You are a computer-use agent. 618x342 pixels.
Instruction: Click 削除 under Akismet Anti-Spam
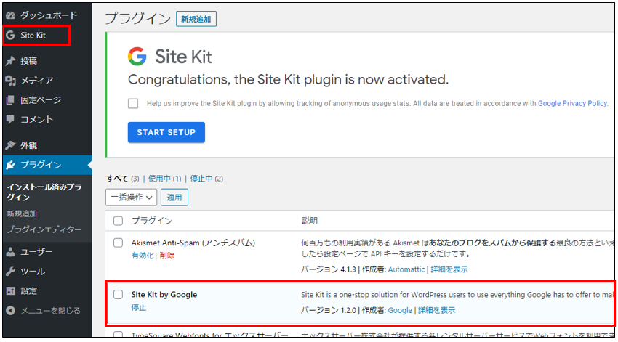[167, 256]
